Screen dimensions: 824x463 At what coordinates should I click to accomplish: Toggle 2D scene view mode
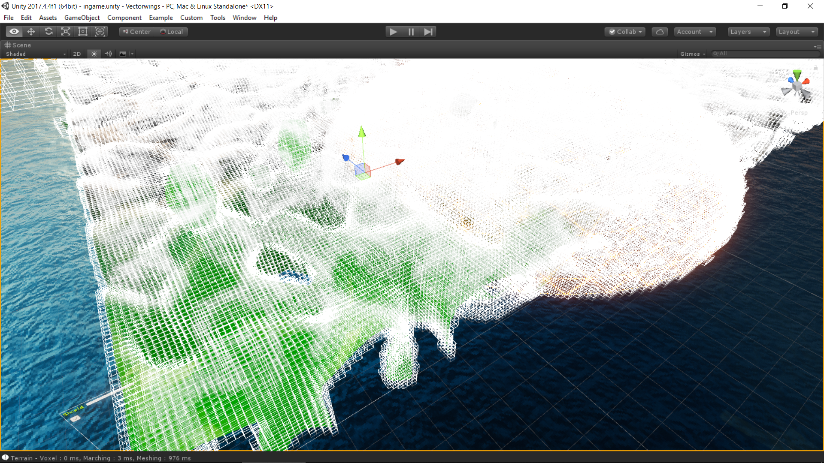[x=77, y=54]
